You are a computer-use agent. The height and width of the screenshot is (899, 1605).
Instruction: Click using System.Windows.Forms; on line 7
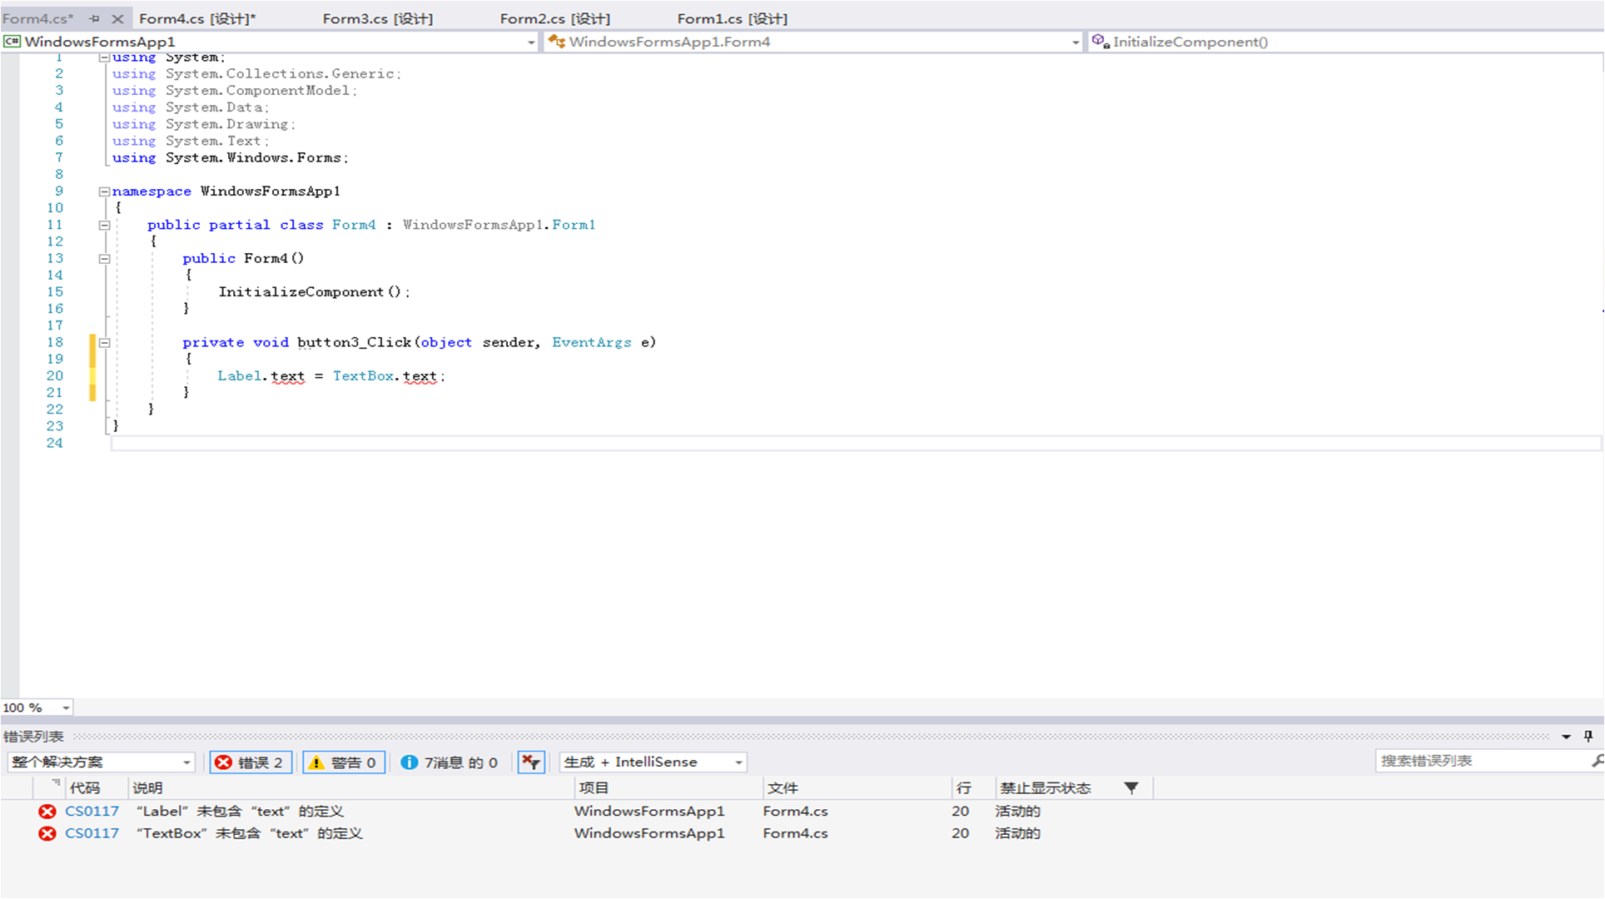tap(231, 158)
